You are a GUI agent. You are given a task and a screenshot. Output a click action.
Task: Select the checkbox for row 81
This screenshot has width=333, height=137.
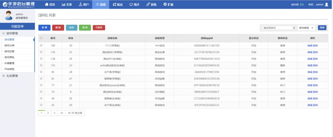[x=41, y=78]
